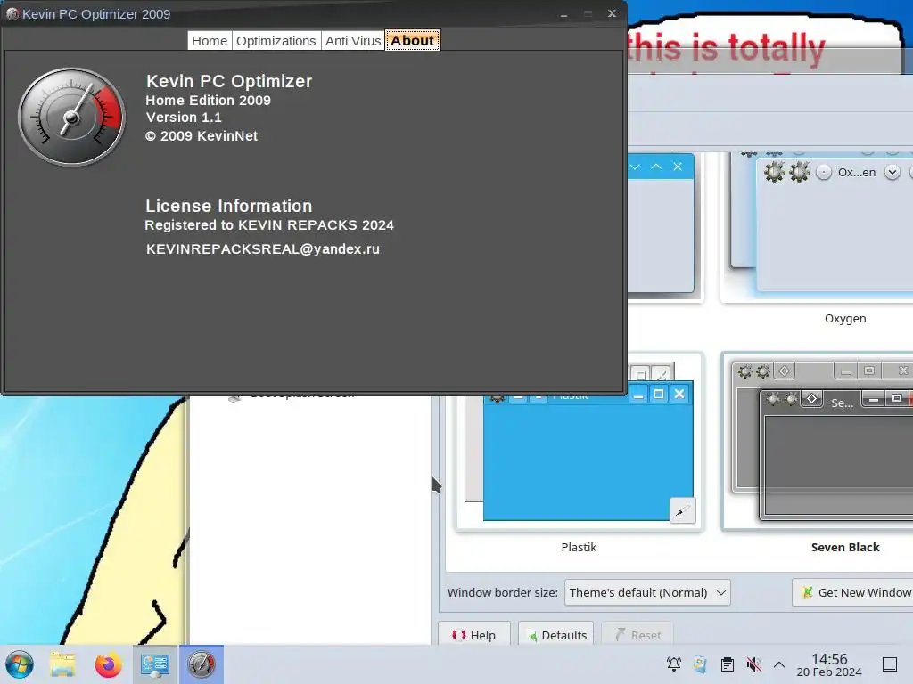This screenshot has height=684, width=913.
Task: Minimize the Kevin PC Optimizer window
Action: pos(563,14)
